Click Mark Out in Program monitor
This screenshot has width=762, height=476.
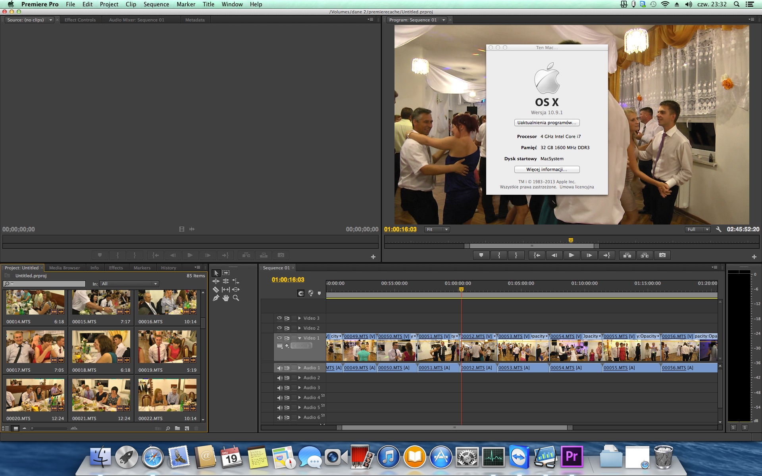tap(516, 255)
